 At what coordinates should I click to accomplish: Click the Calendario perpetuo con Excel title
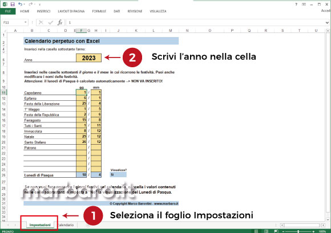pos(101,41)
